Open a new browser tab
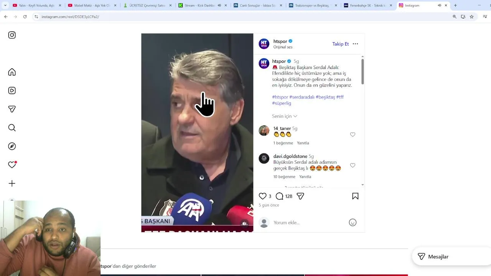 tap(455, 5)
